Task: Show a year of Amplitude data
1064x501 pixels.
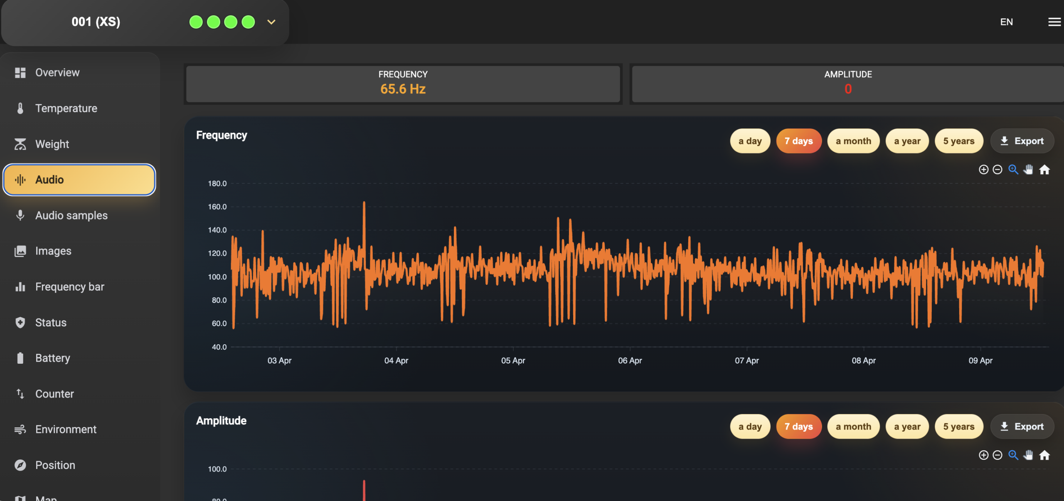Action: tap(907, 427)
